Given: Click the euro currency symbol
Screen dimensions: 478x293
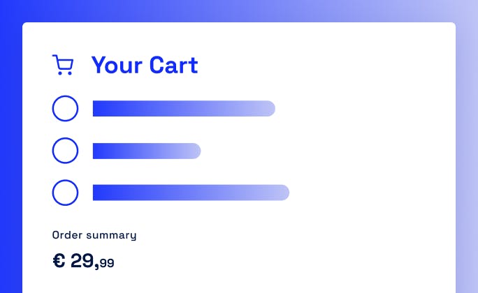Looking at the screenshot, I should tap(59, 262).
